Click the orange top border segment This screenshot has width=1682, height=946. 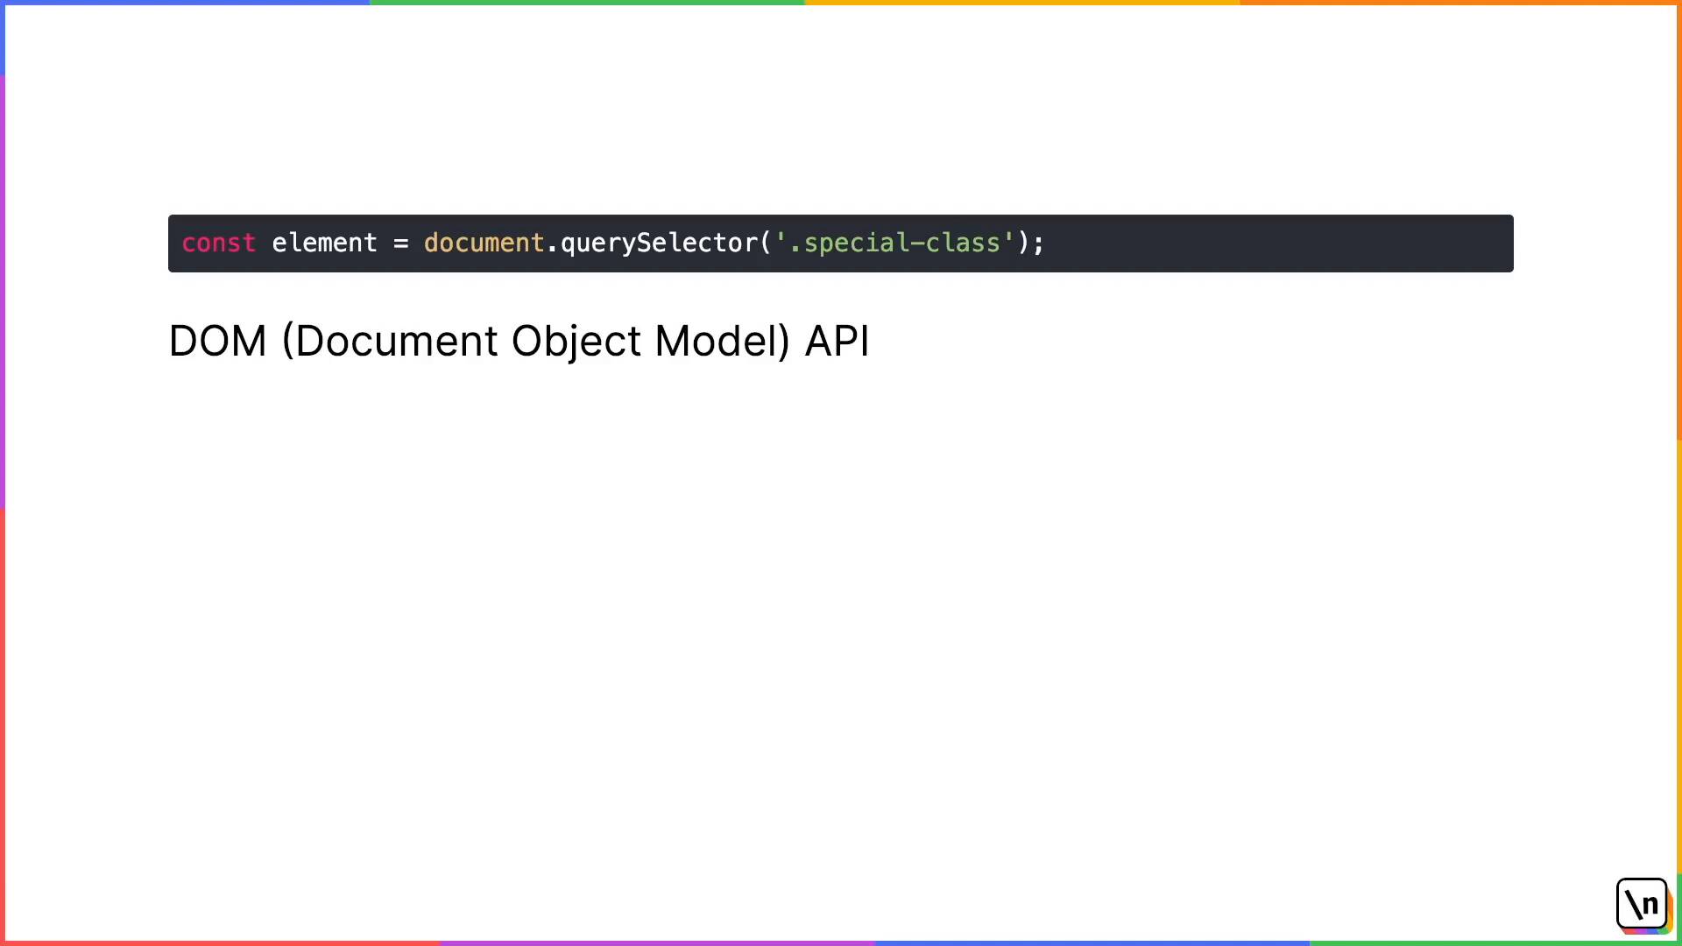[x=1461, y=3]
